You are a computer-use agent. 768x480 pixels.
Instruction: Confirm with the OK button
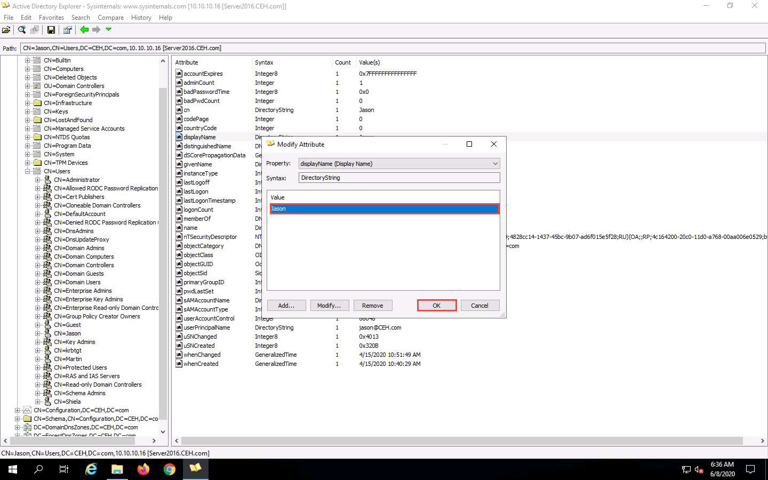point(436,306)
